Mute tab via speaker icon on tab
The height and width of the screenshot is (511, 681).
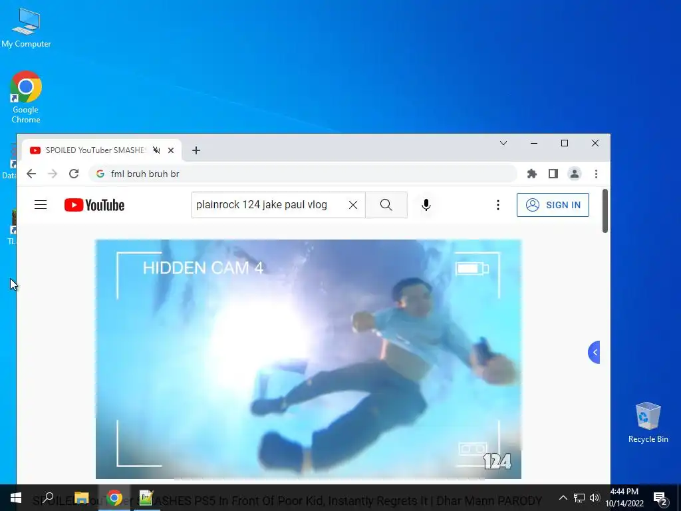(x=156, y=150)
